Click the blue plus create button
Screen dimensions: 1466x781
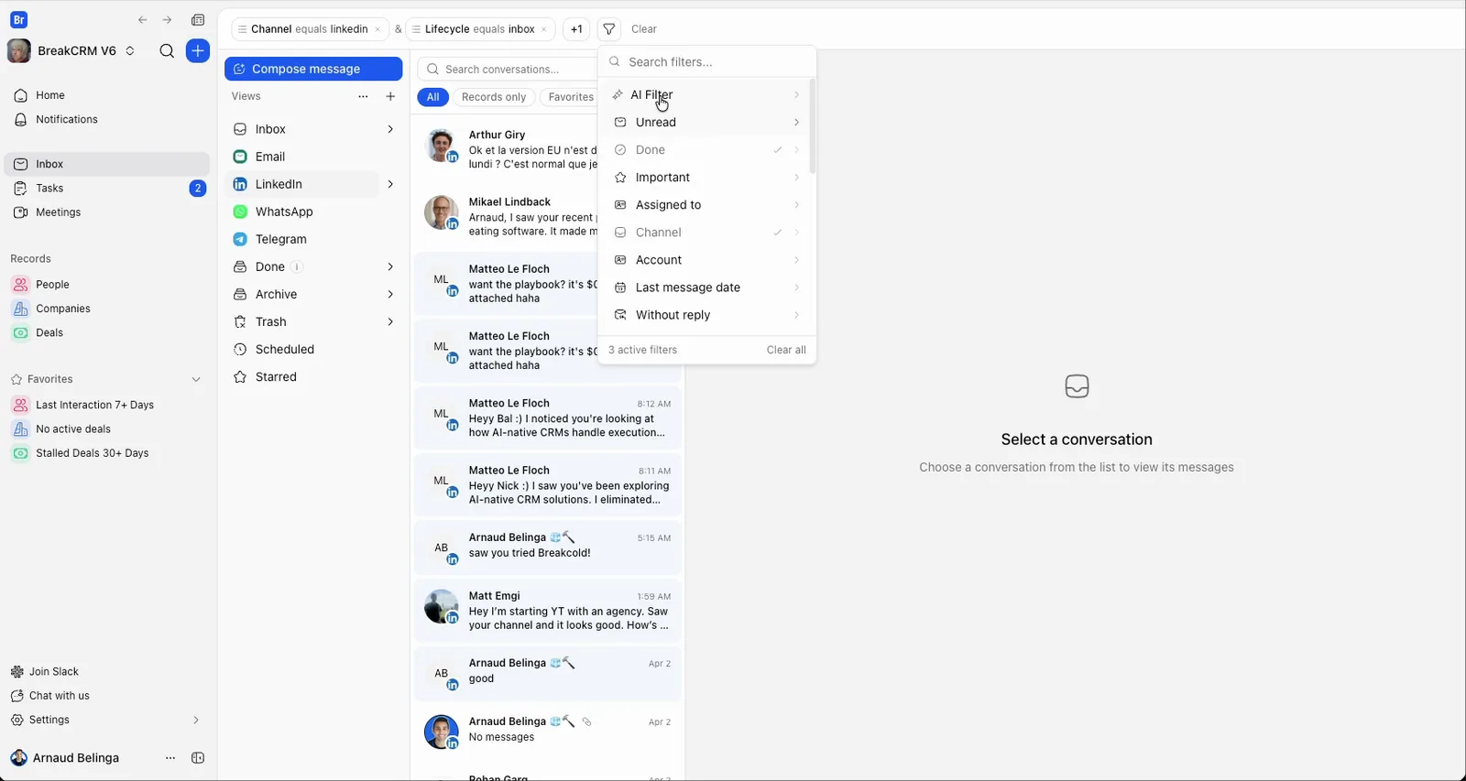[198, 51]
